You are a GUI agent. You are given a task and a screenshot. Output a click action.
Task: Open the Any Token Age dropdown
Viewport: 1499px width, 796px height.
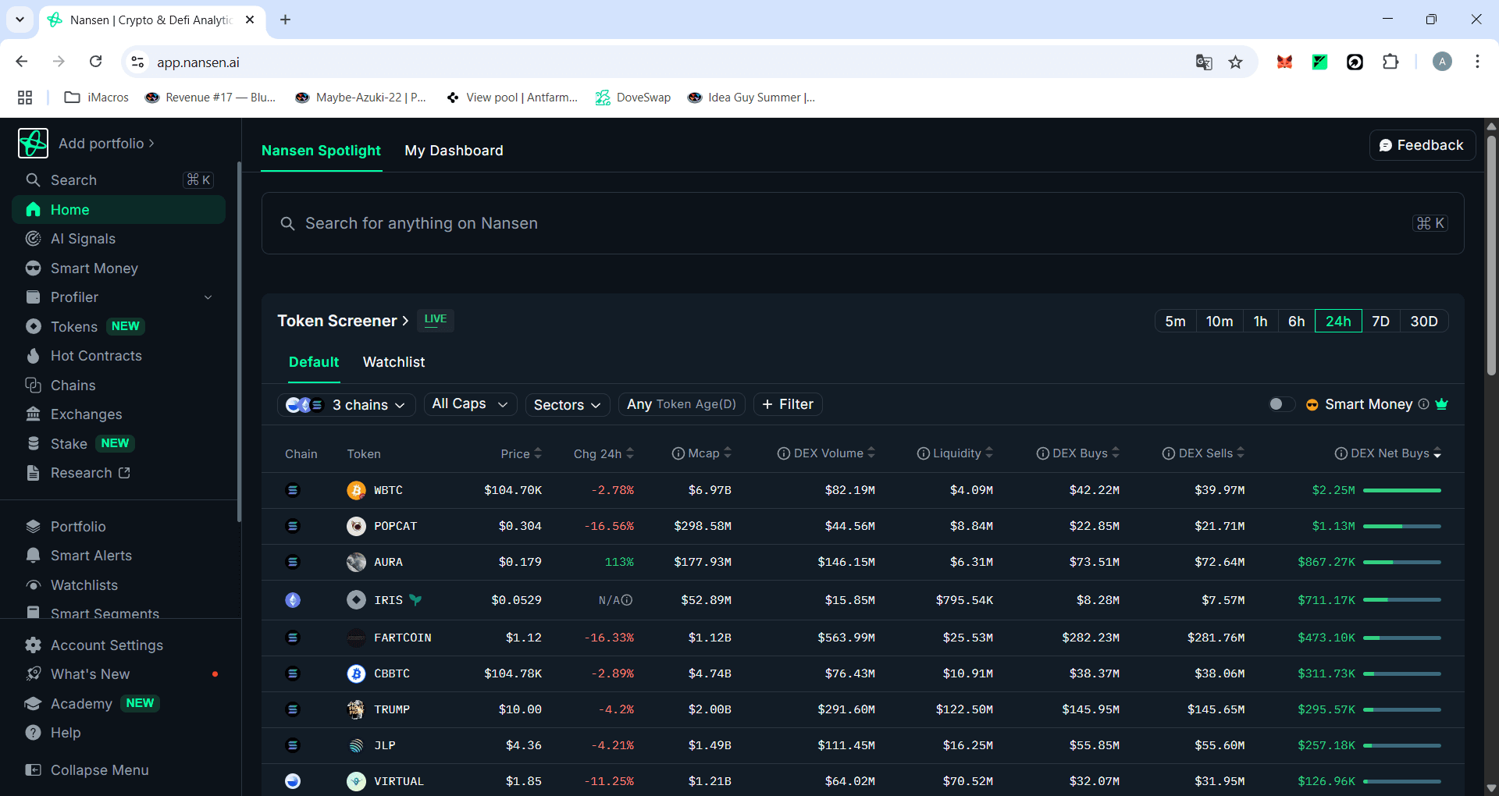(682, 404)
